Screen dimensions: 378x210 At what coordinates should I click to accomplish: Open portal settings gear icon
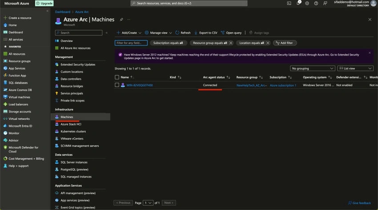[x=307, y=4]
